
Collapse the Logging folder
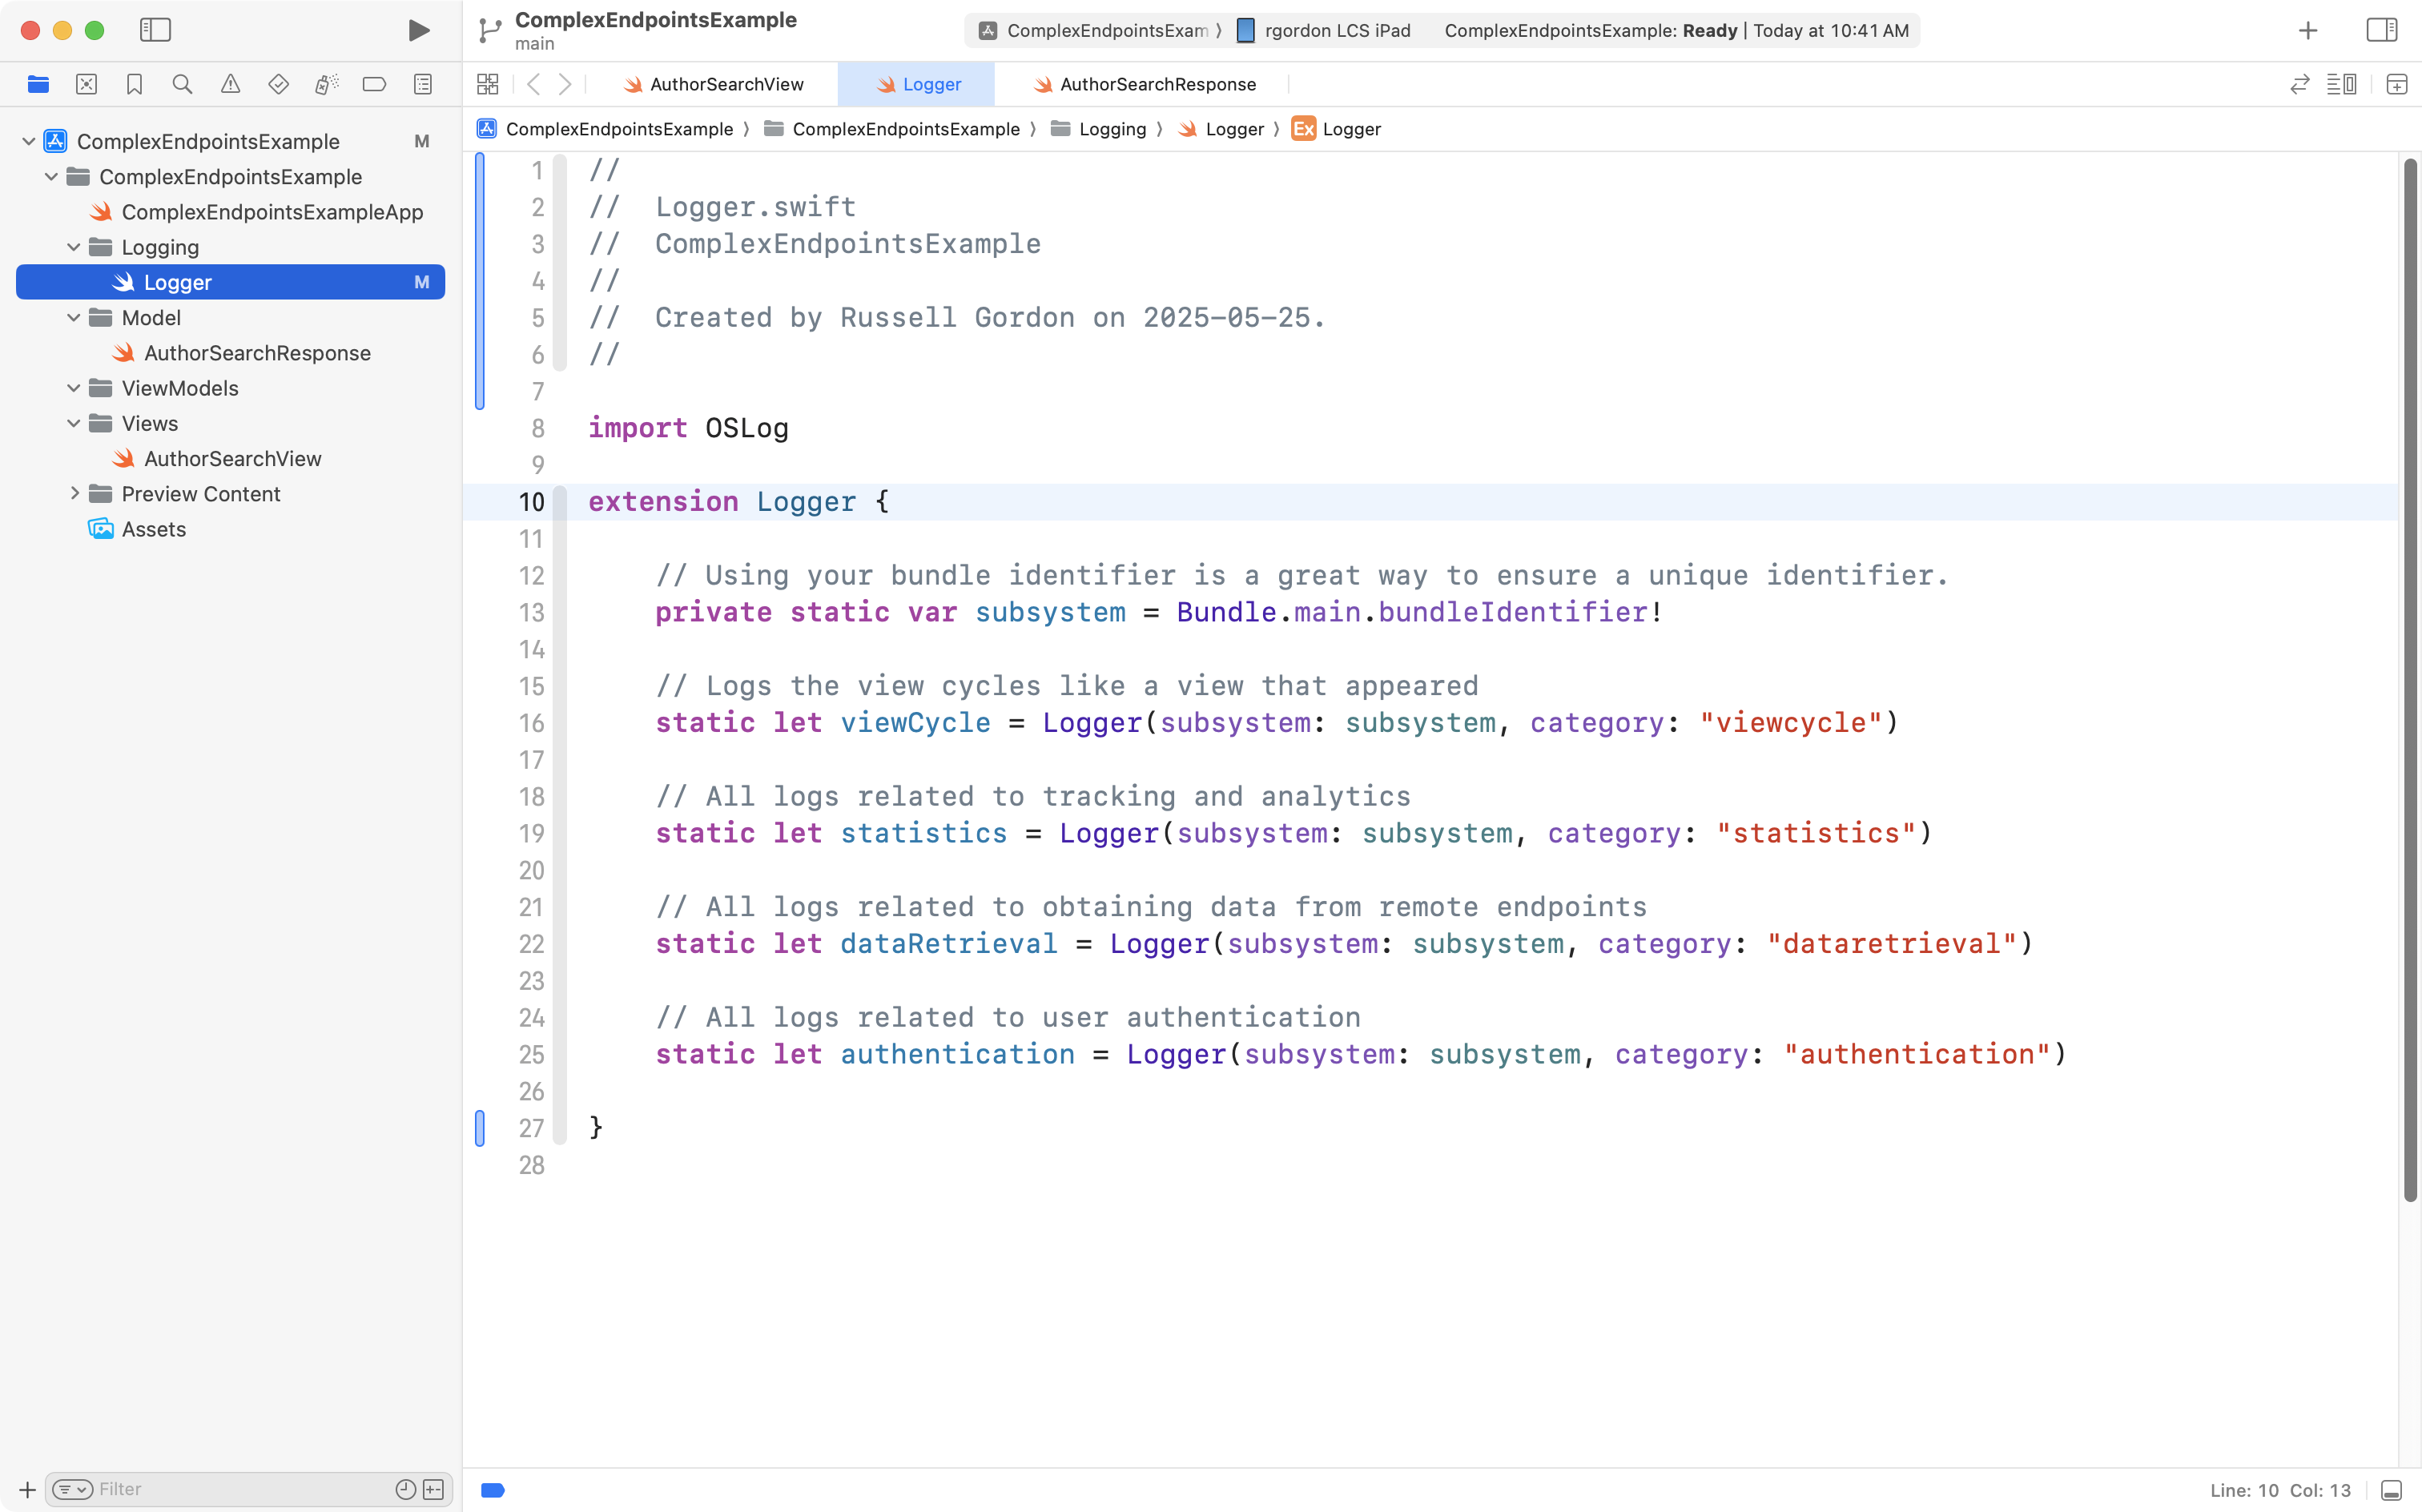[x=74, y=247]
